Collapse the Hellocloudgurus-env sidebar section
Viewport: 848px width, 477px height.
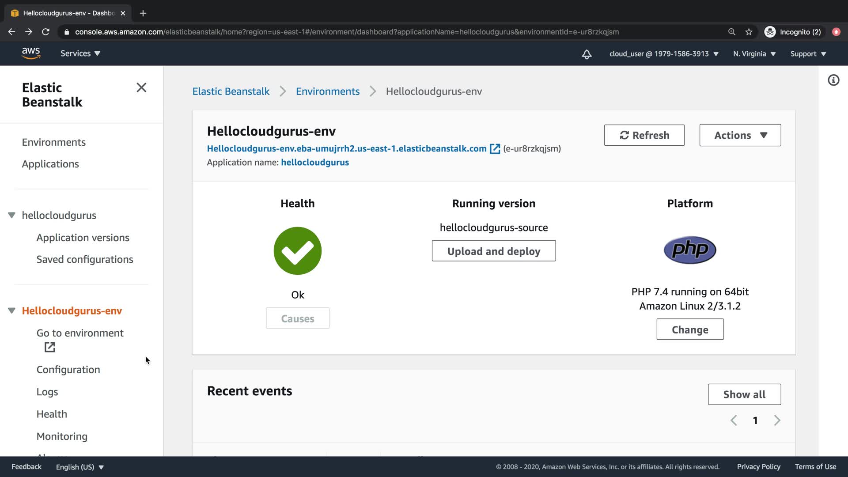click(x=12, y=310)
